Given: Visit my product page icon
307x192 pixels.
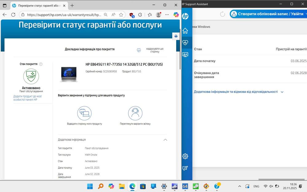Looking at the screenshot, I should (x=84, y=113).
